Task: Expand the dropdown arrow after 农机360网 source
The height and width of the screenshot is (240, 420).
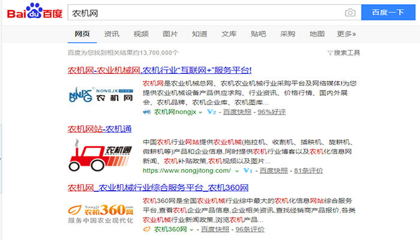Action: pyautogui.click(x=191, y=229)
